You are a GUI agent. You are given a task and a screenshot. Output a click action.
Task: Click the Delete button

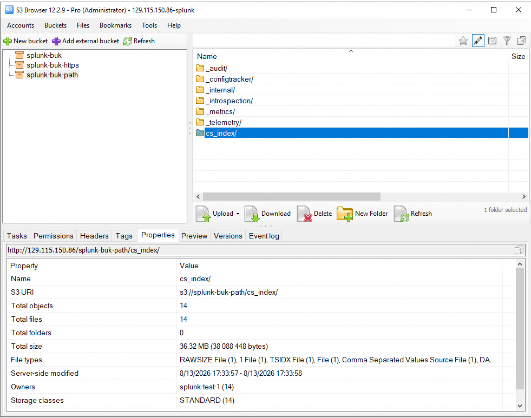click(314, 214)
